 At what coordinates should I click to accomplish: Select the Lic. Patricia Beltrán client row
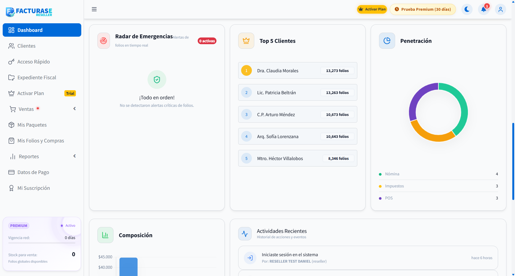click(298, 93)
